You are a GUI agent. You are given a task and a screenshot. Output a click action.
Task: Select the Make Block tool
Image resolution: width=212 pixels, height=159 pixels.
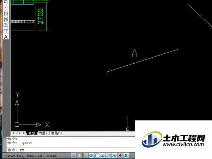(6, 2)
